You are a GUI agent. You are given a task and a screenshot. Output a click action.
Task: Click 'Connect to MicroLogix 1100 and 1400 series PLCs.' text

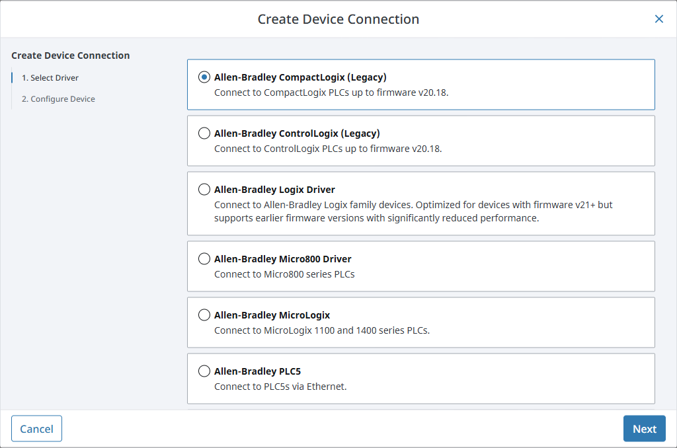(x=322, y=330)
